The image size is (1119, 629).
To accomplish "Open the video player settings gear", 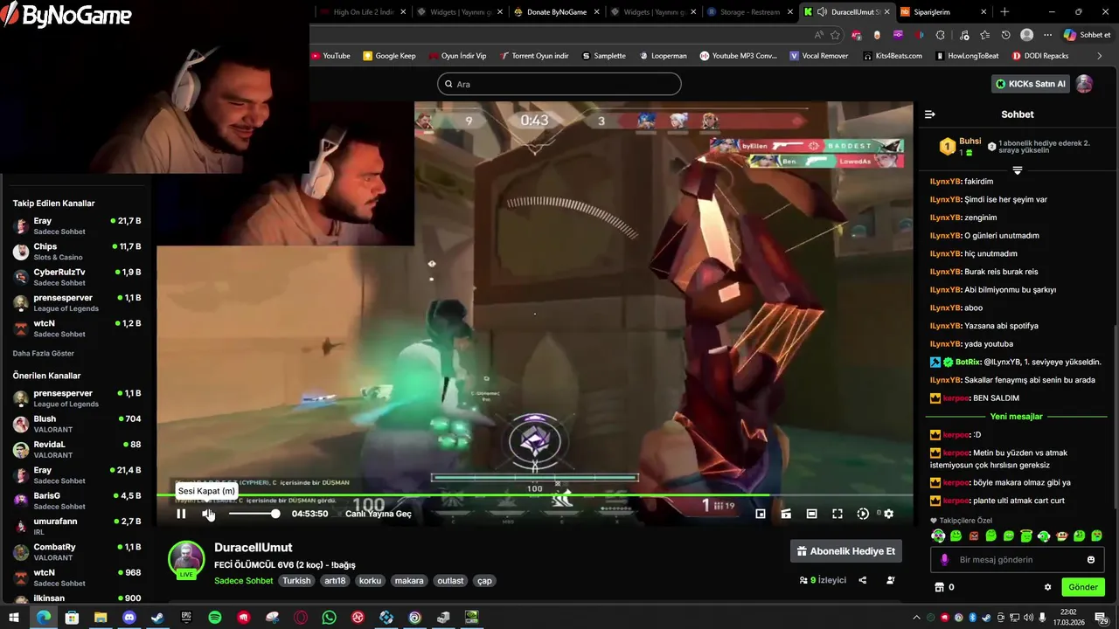I will pyautogui.click(x=888, y=514).
